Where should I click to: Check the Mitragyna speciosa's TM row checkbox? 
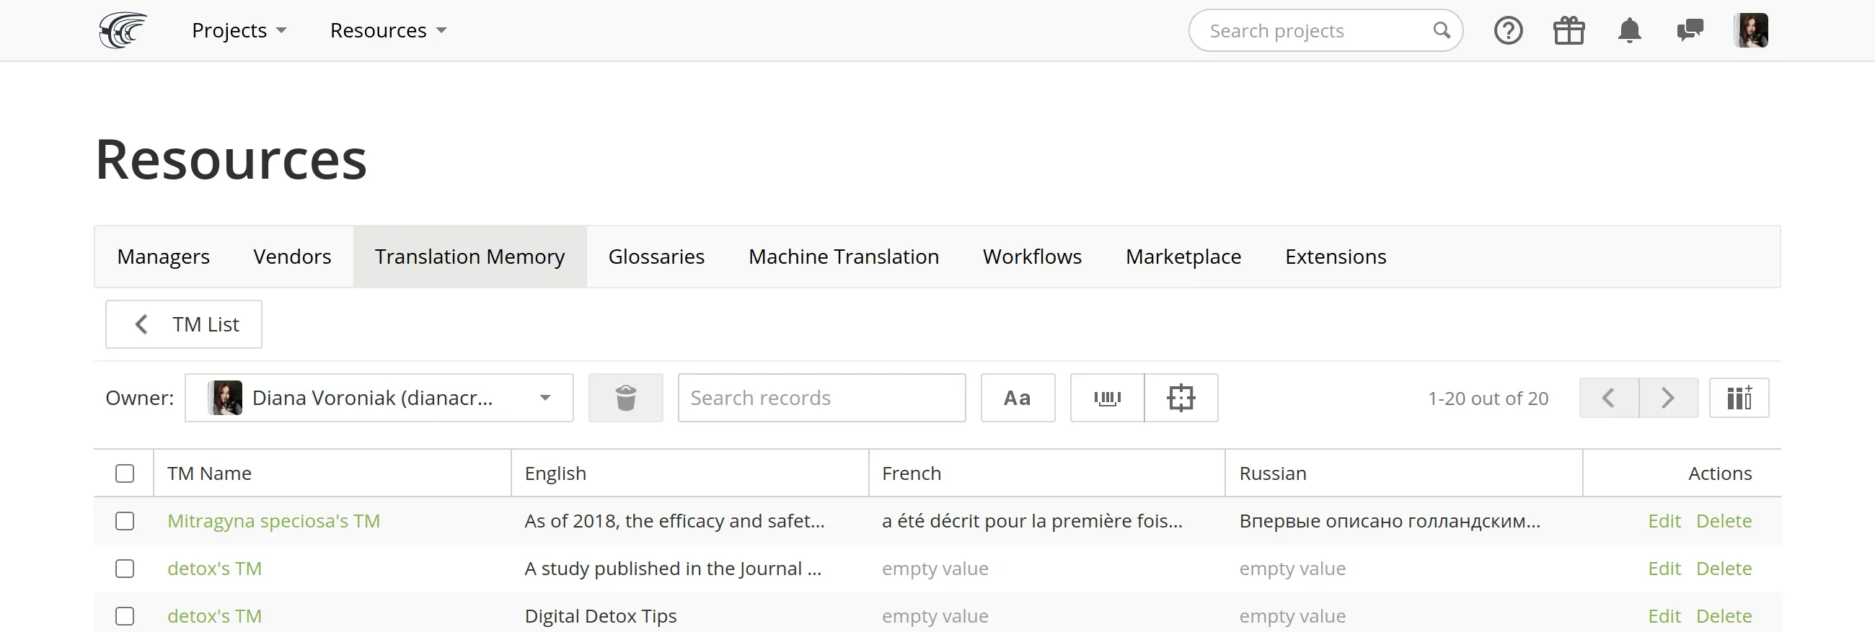tap(125, 521)
